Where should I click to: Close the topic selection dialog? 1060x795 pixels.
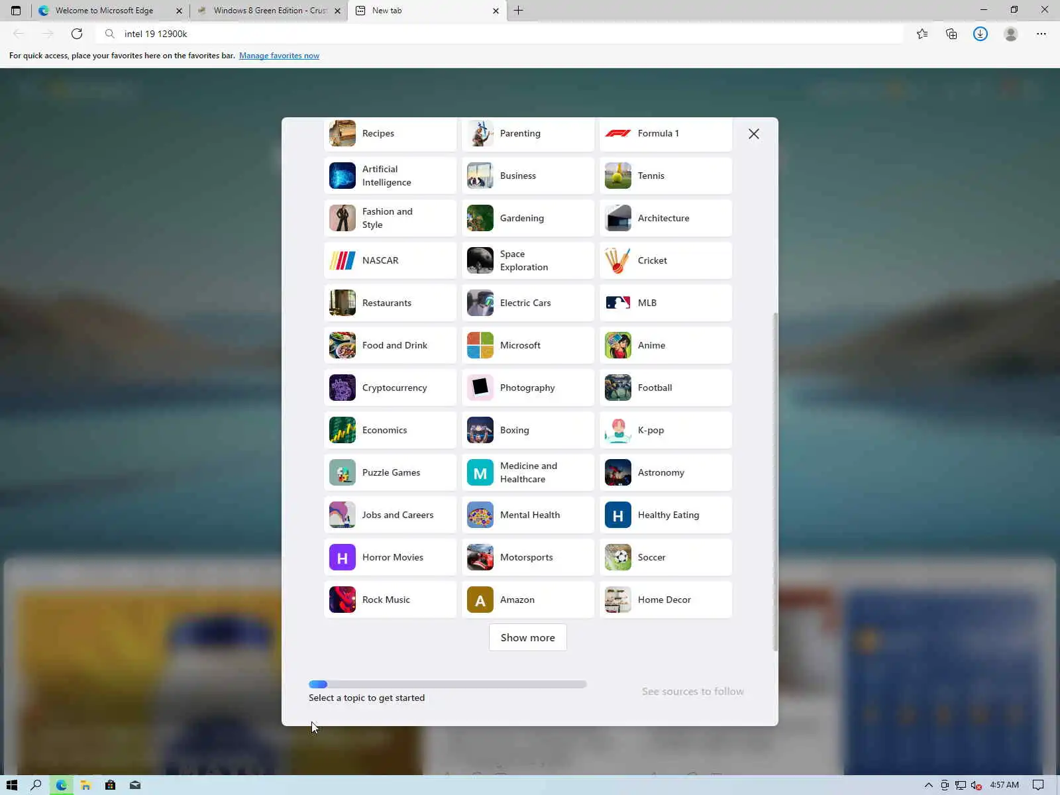pyautogui.click(x=754, y=134)
